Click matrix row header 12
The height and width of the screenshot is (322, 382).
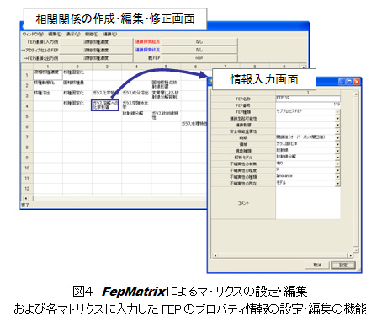(x=27, y=189)
